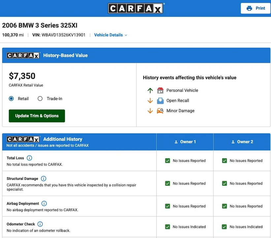The width and height of the screenshot is (271, 238).
Task: Open info icon next to Odometer Check
Action: [40, 224]
